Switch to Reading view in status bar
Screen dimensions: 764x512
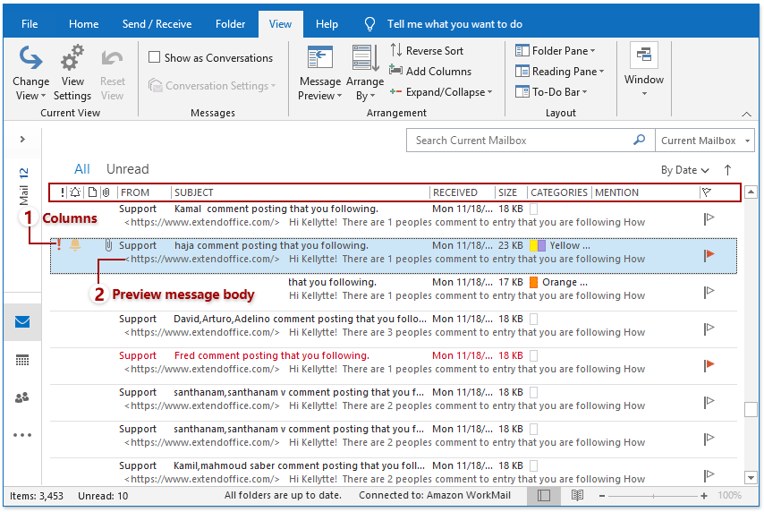tap(577, 495)
